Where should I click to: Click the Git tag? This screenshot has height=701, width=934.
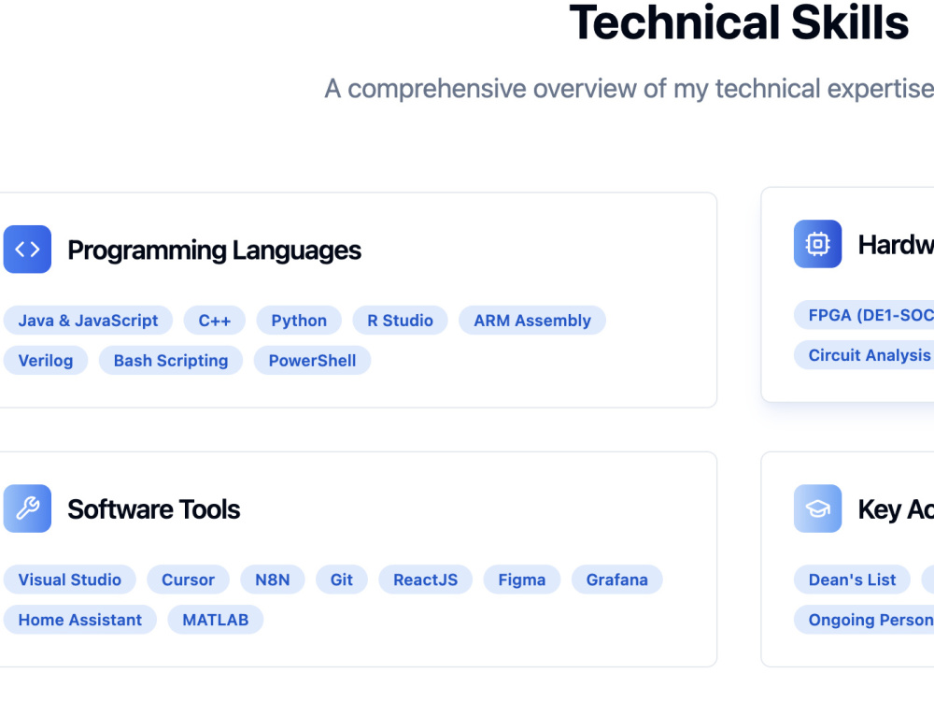pos(341,579)
